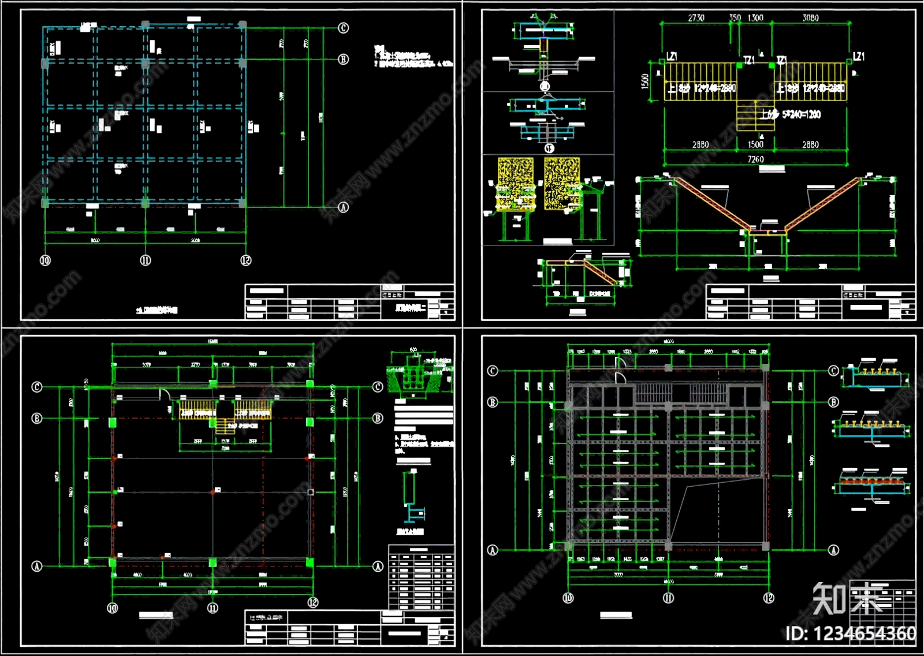924x656 pixels.
Task: Select grid bubble 11 in the top-left sheet
Action: (146, 260)
